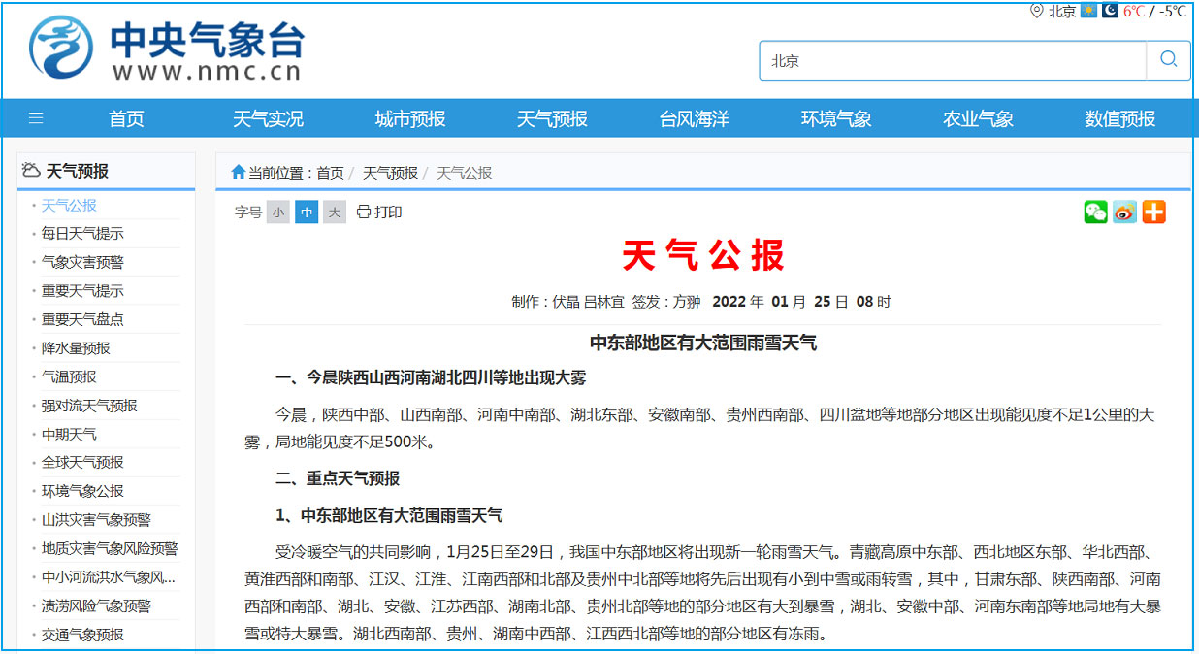Share page via Weibo icon

click(1124, 212)
